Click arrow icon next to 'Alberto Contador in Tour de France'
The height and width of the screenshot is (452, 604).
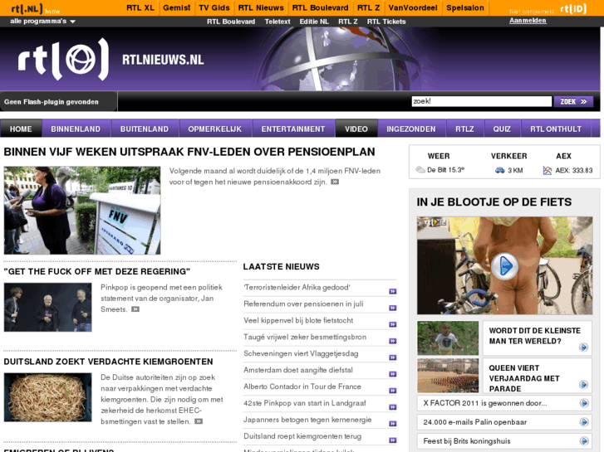tap(392, 391)
